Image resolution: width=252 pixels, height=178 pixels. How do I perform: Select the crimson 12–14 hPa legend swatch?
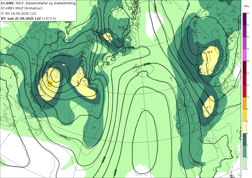244,79
